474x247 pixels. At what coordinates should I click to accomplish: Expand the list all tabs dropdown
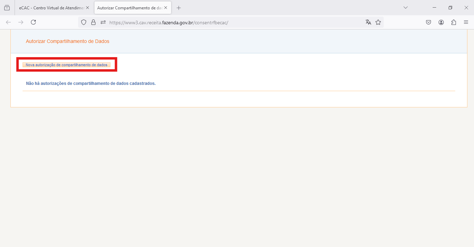(406, 8)
